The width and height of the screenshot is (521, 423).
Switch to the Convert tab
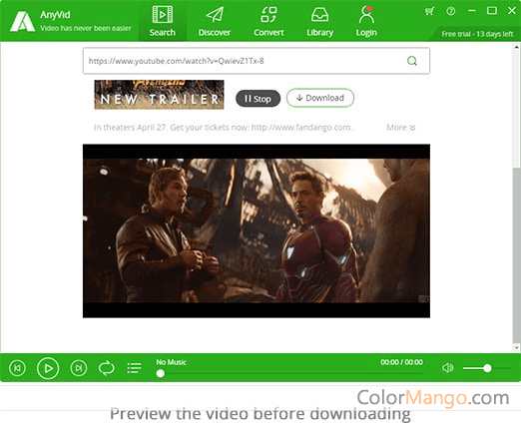[268, 21]
